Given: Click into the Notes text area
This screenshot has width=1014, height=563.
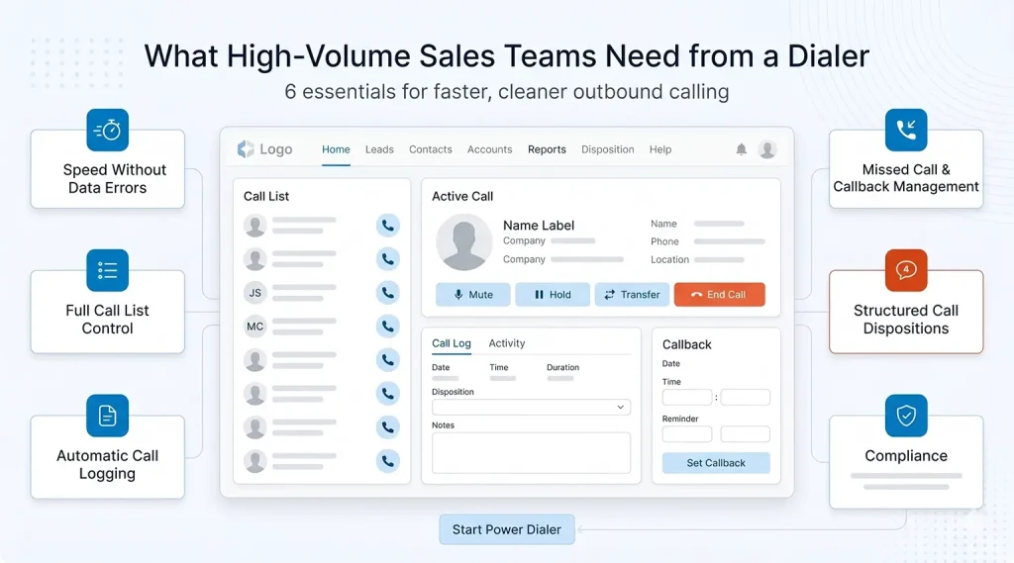Looking at the screenshot, I should click(531, 453).
